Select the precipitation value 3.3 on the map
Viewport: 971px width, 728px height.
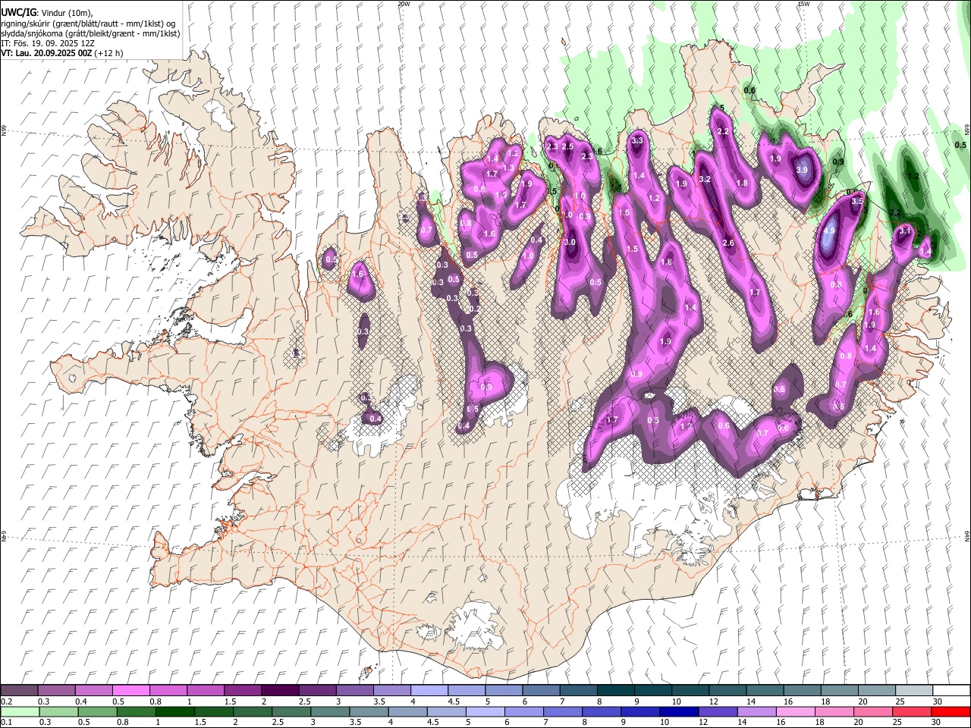tap(637, 140)
